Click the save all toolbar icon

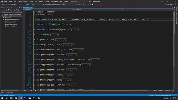[16, 4]
